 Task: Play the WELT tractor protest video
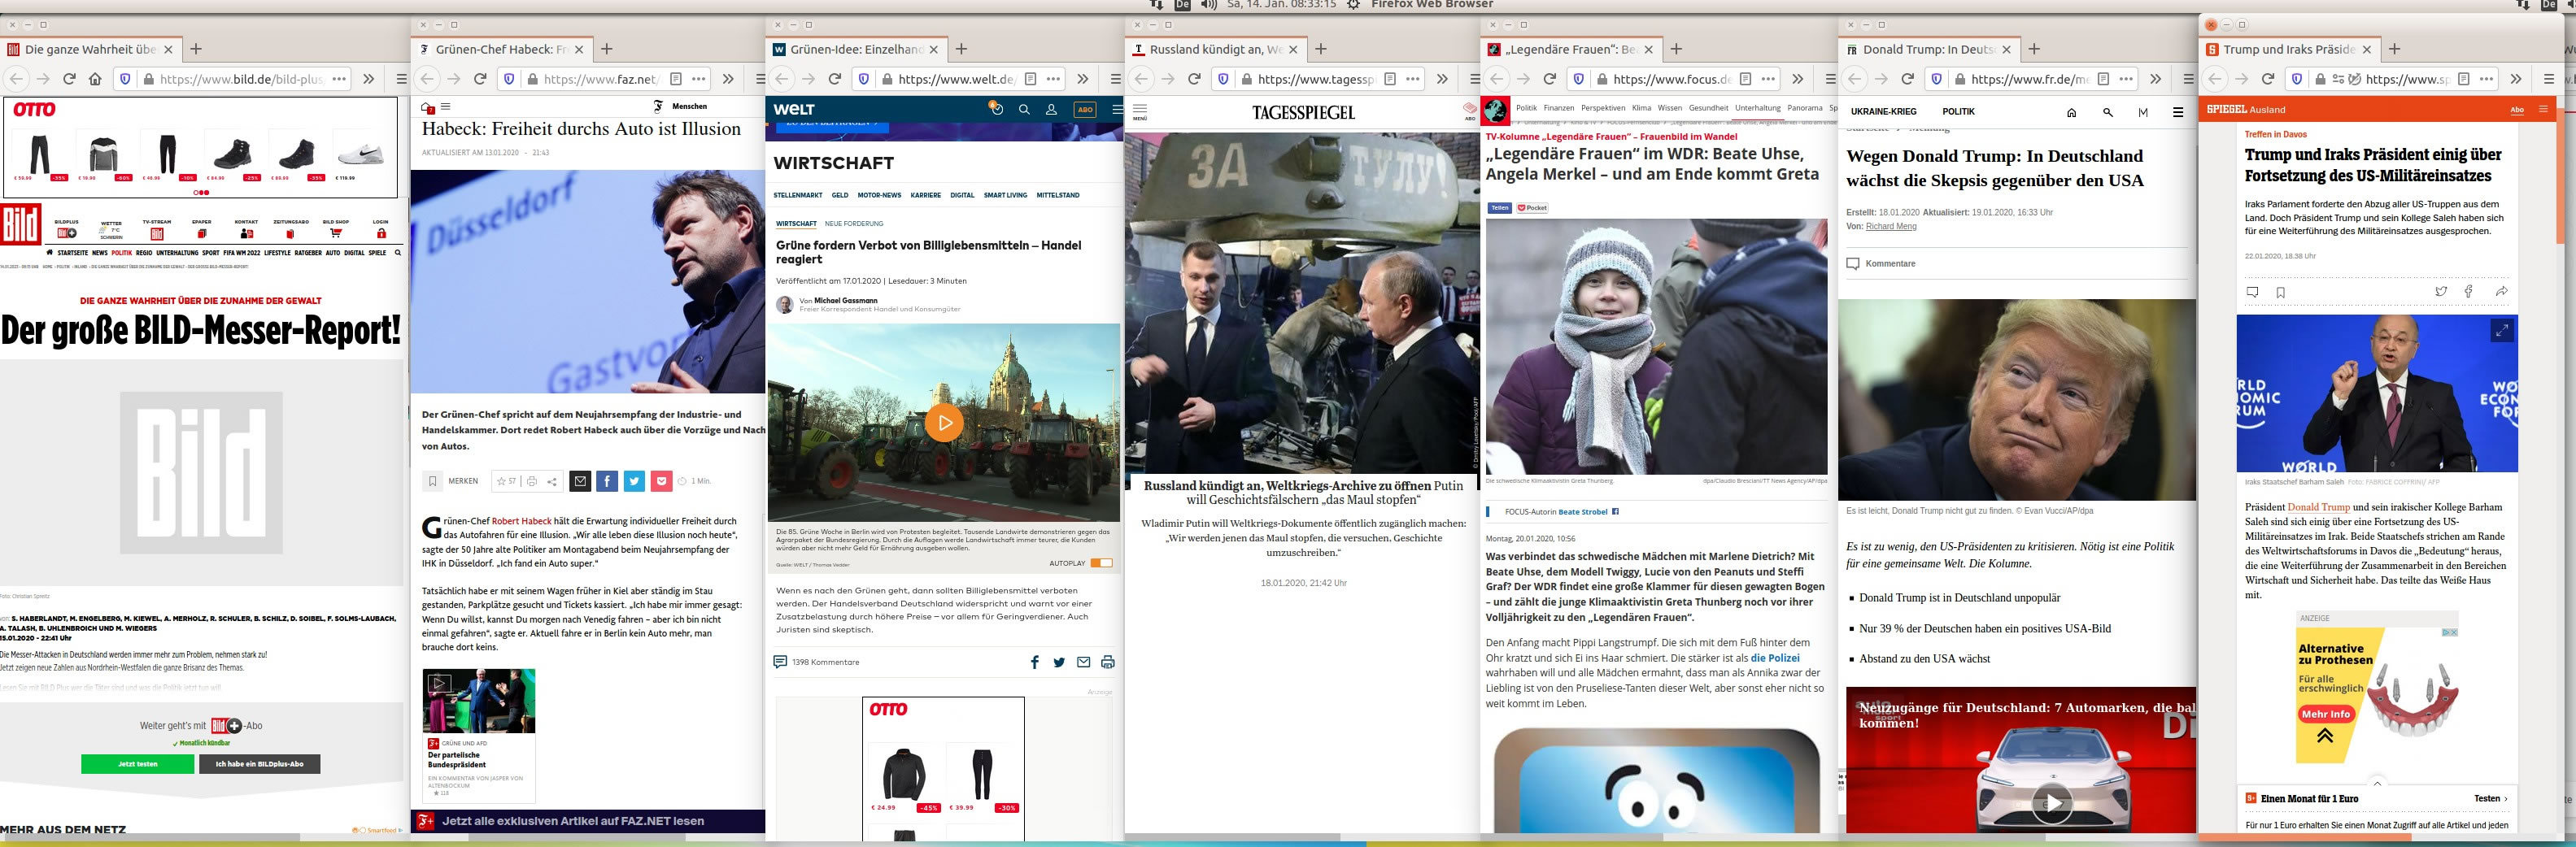coord(944,423)
